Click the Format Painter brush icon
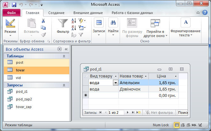211x131 pixels. click(43, 35)
